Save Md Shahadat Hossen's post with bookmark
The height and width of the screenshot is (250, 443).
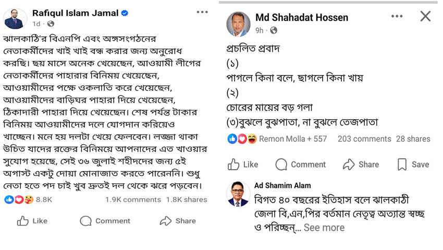(413, 165)
